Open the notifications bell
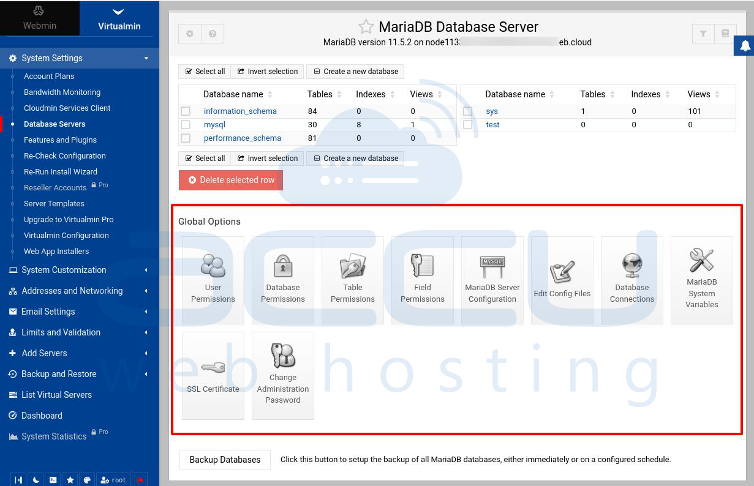This screenshot has height=486, width=754. pos(745,46)
